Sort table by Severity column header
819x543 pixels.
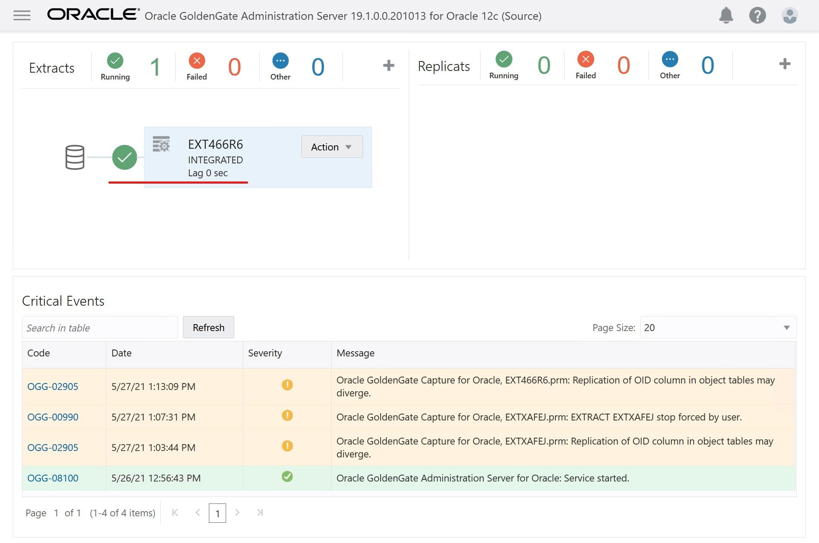pyautogui.click(x=265, y=353)
